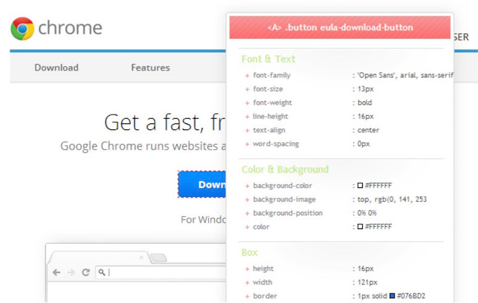
Task: Expand the color property plus sign
Action: tap(247, 227)
